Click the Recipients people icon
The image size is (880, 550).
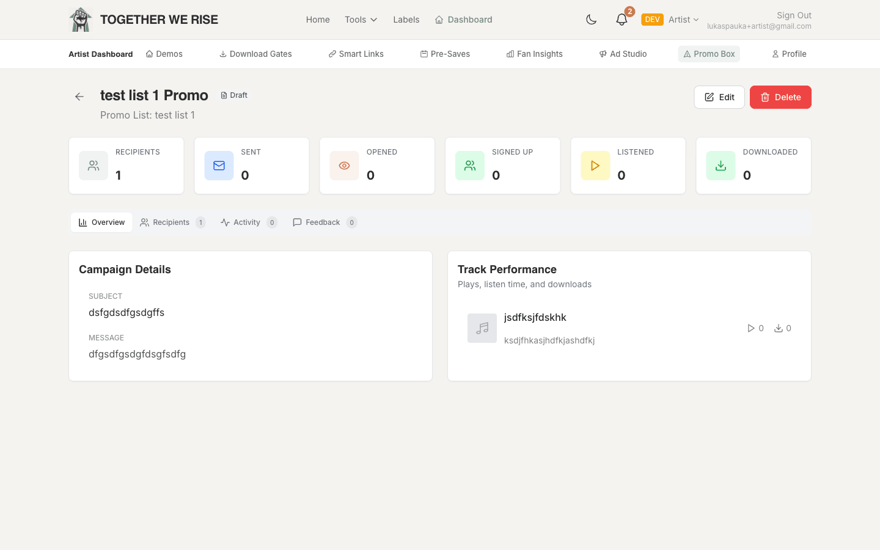93,165
